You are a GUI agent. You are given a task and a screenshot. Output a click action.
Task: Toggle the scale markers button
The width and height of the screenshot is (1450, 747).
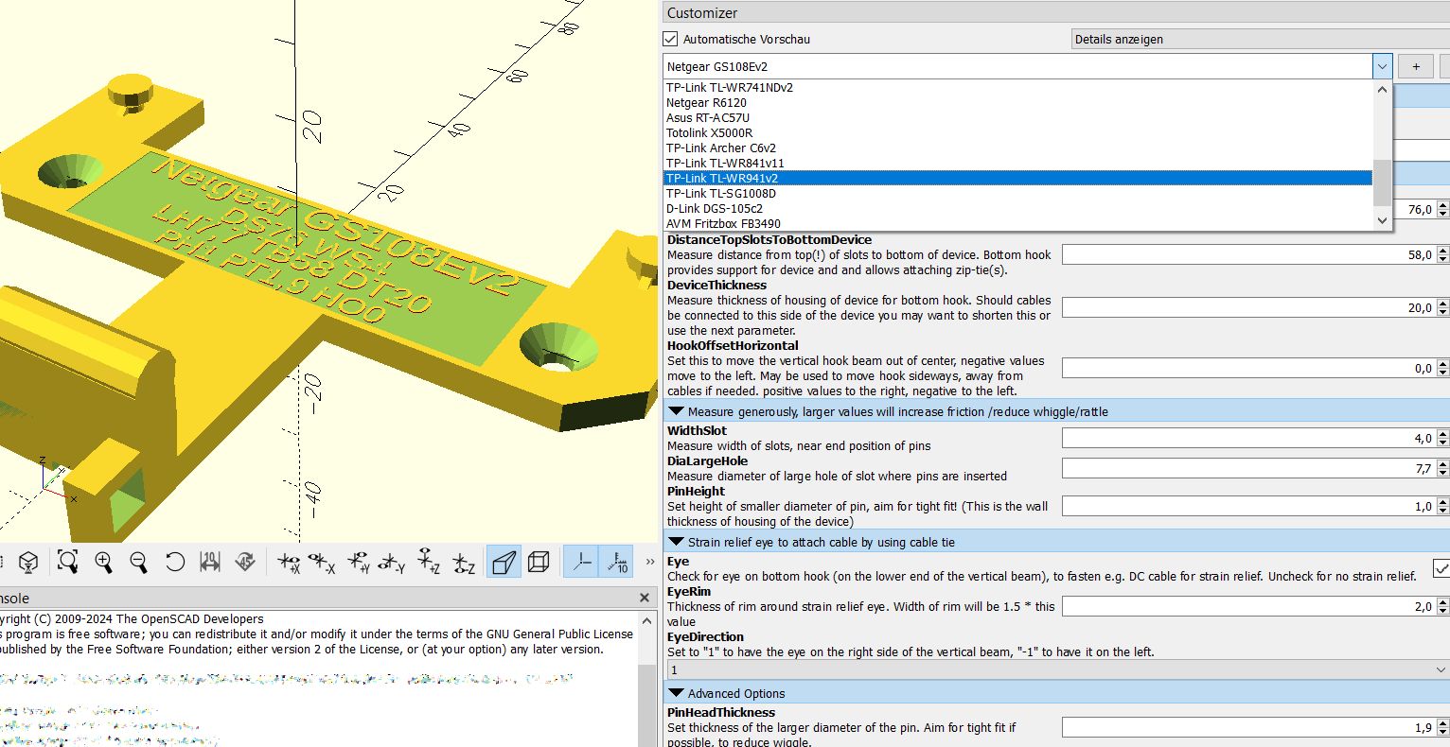(x=617, y=563)
